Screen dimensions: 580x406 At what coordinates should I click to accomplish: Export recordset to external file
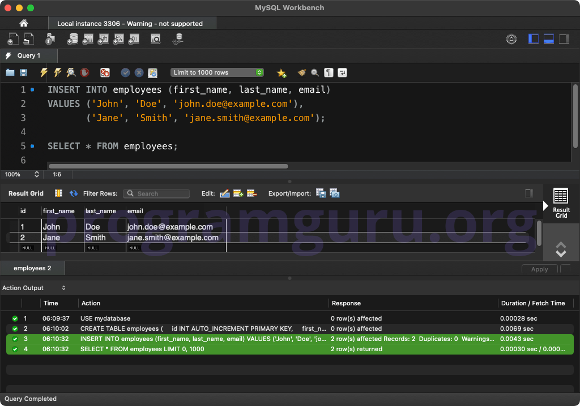321,193
